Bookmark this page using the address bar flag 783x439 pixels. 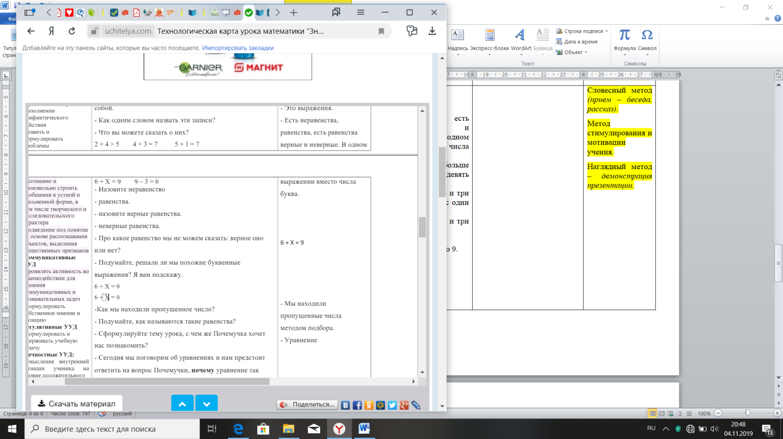(x=381, y=31)
